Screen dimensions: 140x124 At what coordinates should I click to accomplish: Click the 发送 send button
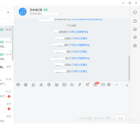point(120,118)
